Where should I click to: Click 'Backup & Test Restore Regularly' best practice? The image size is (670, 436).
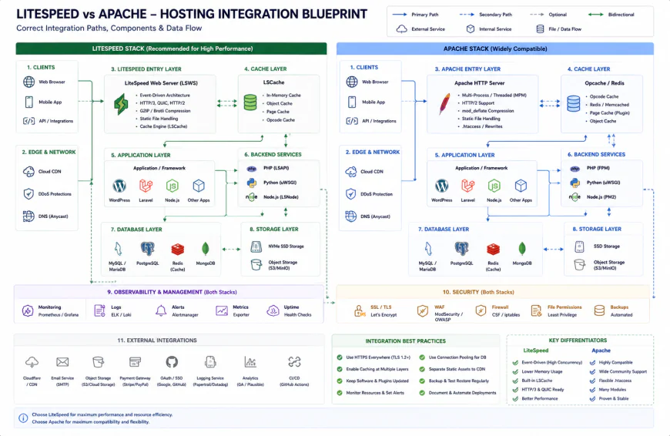tap(459, 381)
